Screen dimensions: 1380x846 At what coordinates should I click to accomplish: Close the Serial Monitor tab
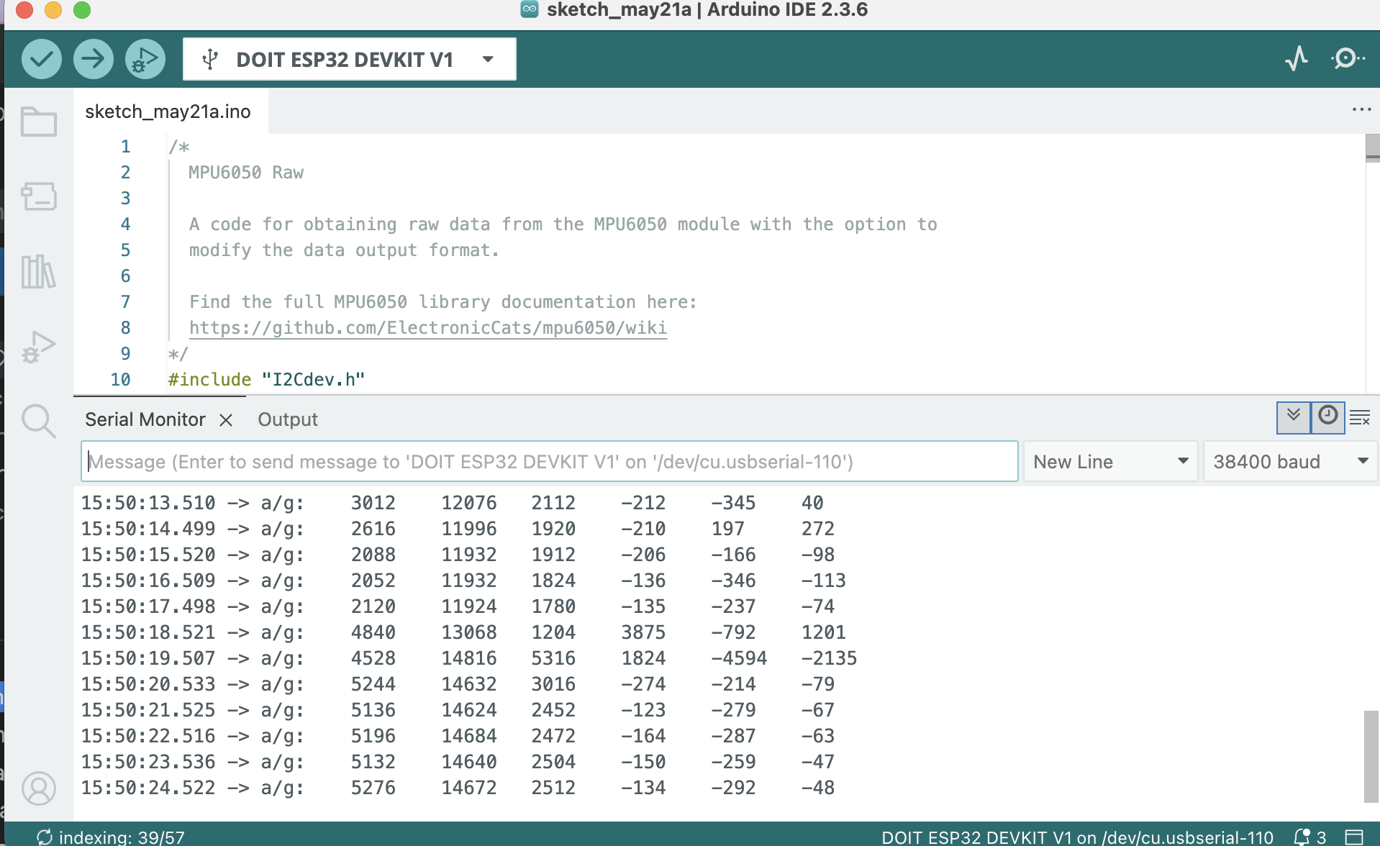point(226,420)
